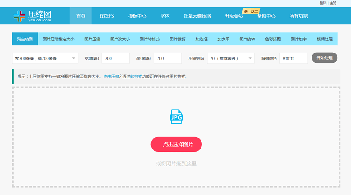Expand the 压缩等级 dropdown showing 70

(231, 58)
